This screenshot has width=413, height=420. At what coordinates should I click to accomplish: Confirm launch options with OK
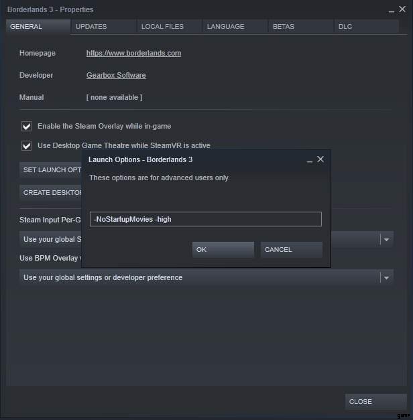click(x=223, y=250)
